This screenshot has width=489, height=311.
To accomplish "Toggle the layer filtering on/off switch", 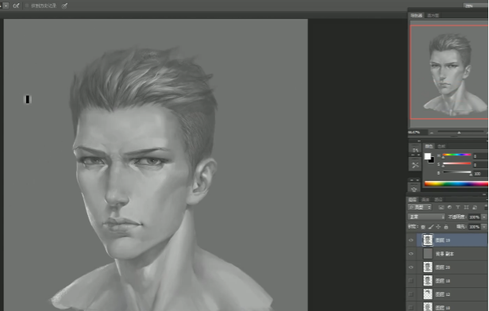I will (x=486, y=207).
